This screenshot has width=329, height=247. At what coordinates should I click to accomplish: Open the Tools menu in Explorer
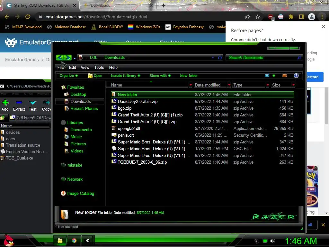(99, 68)
